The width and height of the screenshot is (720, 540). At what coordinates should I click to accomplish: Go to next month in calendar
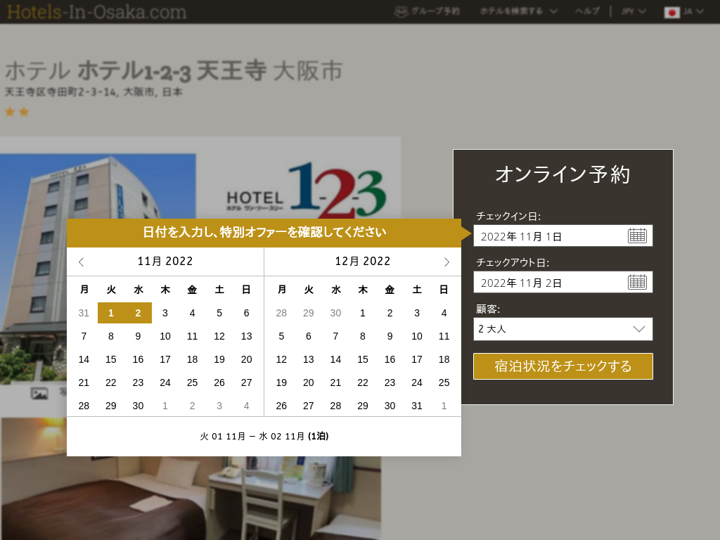pos(446,262)
